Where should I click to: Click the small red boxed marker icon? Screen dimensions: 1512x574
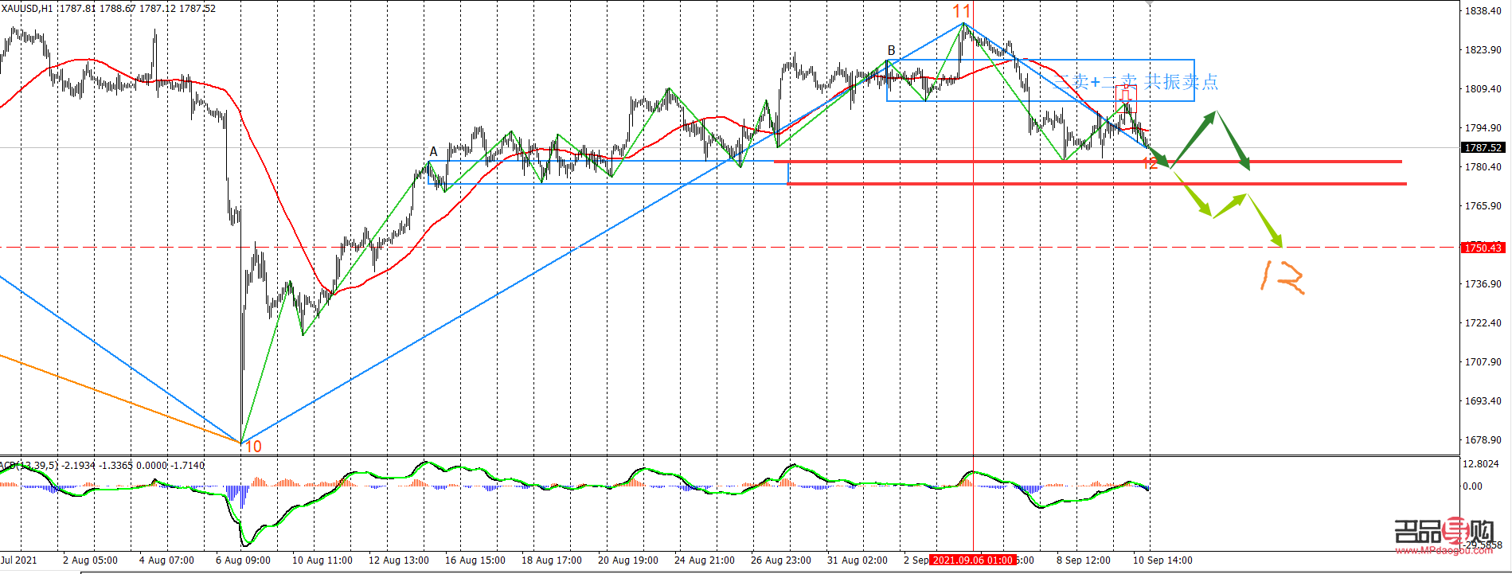click(1125, 93)
